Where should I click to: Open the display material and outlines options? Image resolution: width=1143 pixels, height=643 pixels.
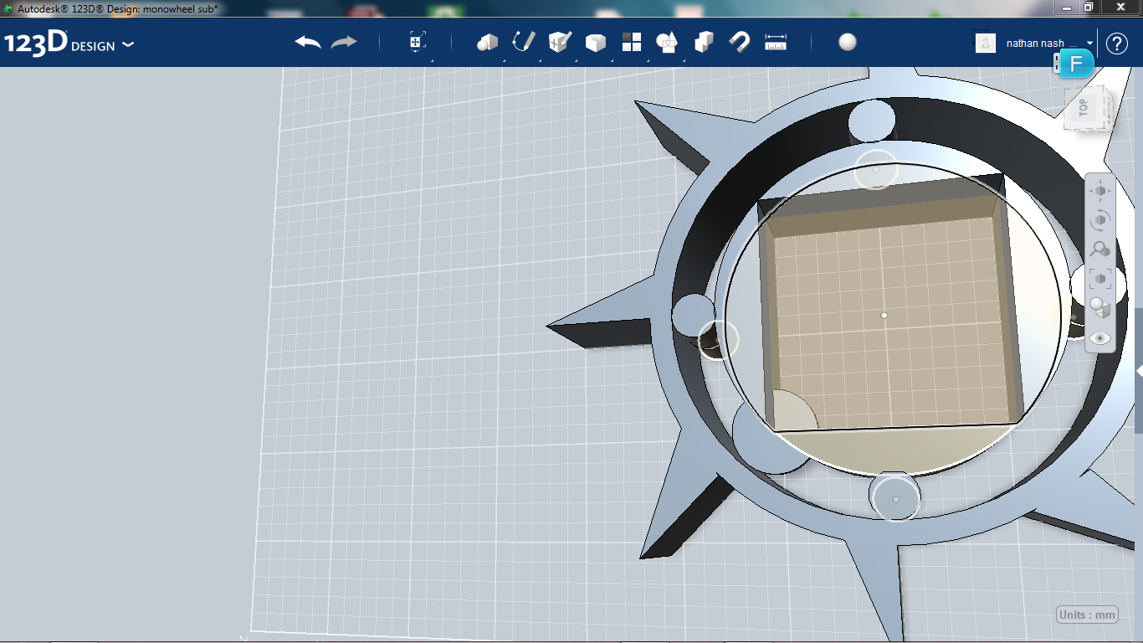click(1100, 307)
